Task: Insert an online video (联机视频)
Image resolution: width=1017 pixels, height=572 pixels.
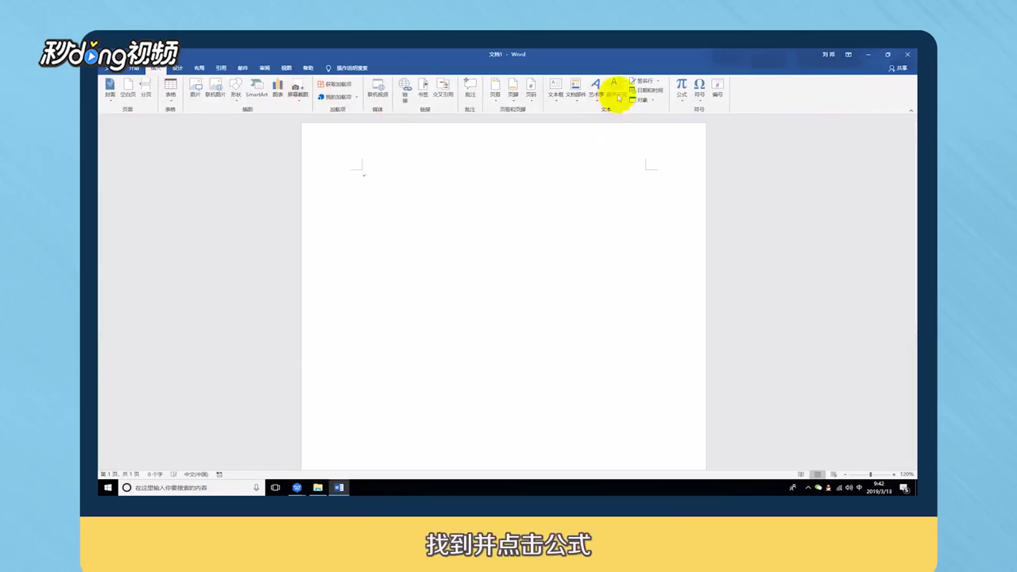Action: point(377,87)
